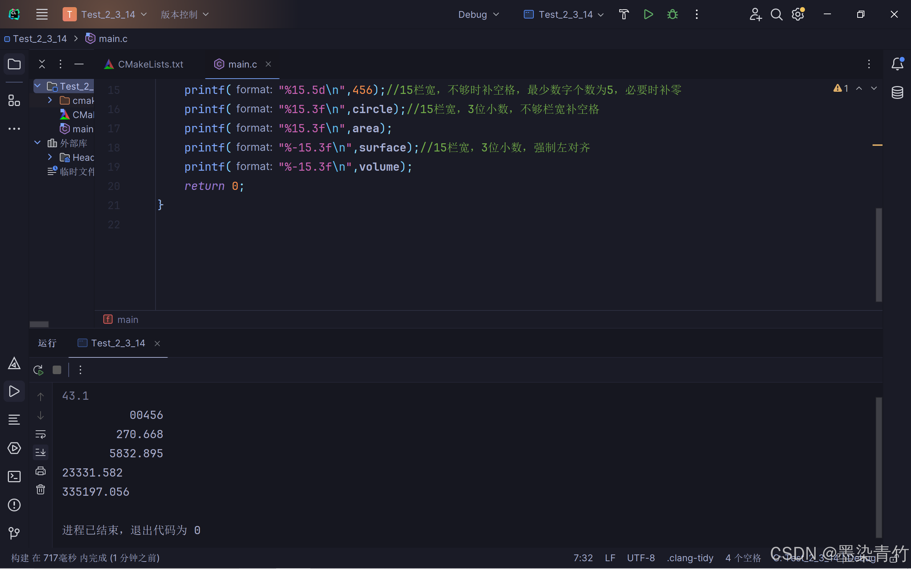Start debugging with the bug icon
This screenshot has height=569, width=911.
pos(672,14)
